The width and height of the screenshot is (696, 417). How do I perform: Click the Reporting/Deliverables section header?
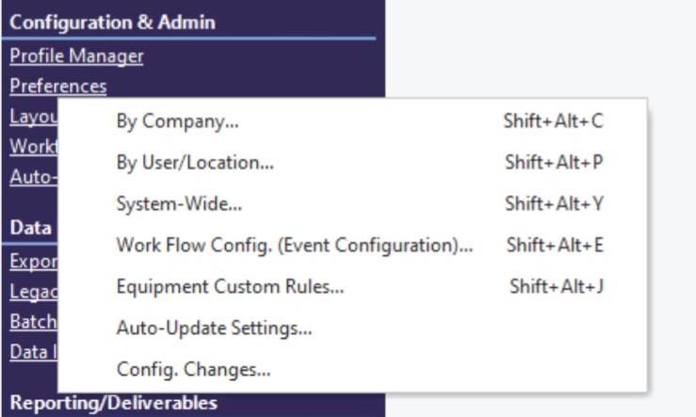[x=113, y=403]
